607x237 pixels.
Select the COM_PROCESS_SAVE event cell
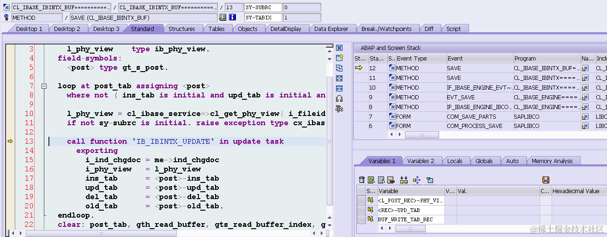pyautogui.click(x=480, y=126)
